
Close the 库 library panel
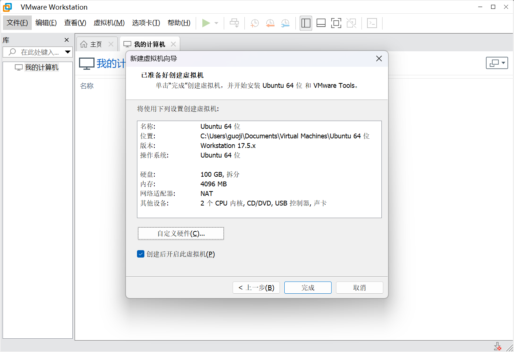coord(67,40)
